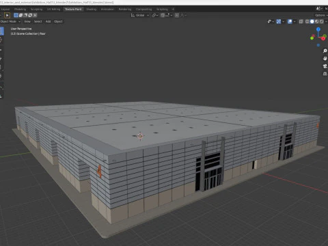Click '(12) Scene Collection | floor' text

(28, 33)
